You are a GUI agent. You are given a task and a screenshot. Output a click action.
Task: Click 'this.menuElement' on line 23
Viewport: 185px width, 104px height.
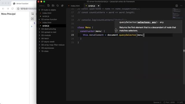coord(93,35)
